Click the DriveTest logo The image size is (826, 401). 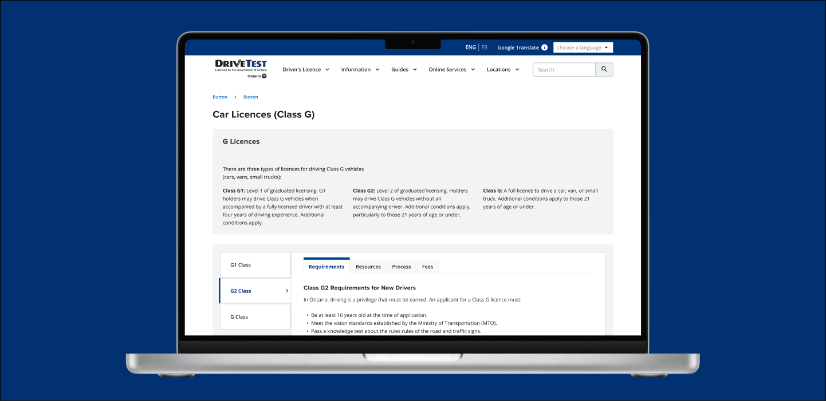coord(241,68)
